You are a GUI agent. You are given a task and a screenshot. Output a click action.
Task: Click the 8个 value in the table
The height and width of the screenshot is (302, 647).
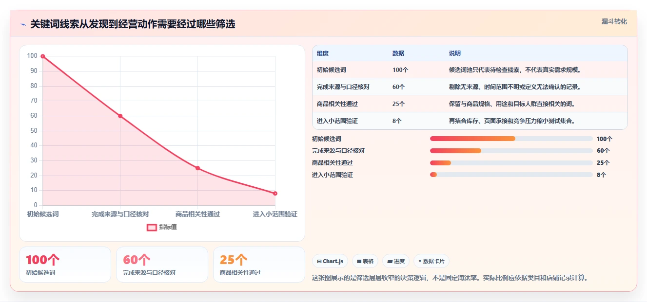397,121
